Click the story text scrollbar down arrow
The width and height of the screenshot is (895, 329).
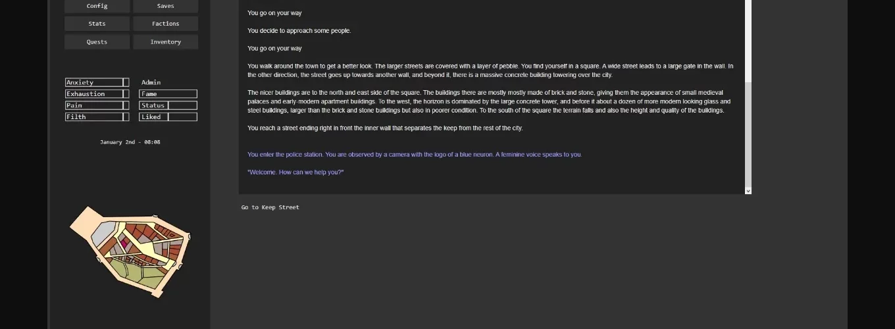pyautogui.click(x=748, y=191)
